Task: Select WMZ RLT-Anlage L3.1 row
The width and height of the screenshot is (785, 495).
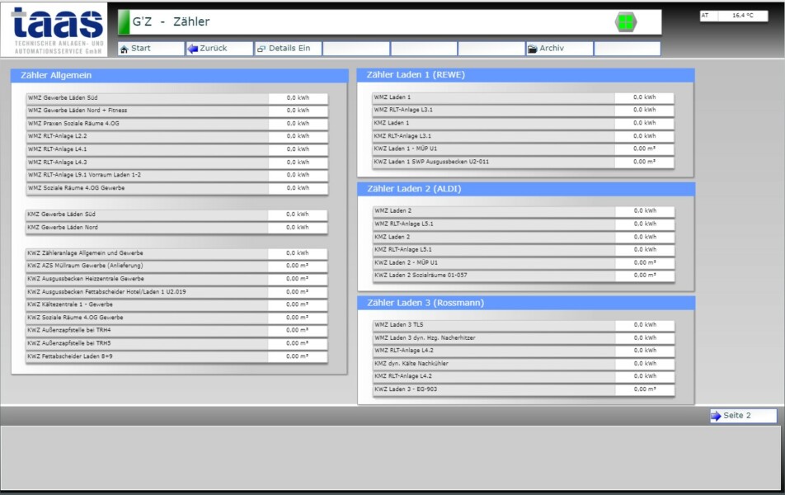Action: (x=493, y=110)
